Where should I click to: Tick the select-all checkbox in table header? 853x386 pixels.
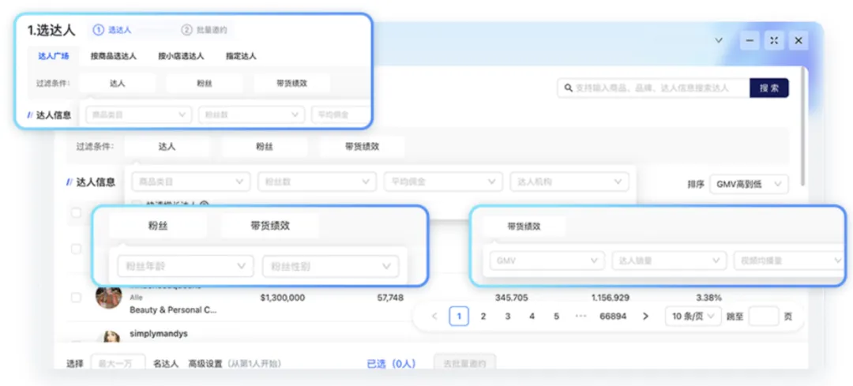pos(76,212)
